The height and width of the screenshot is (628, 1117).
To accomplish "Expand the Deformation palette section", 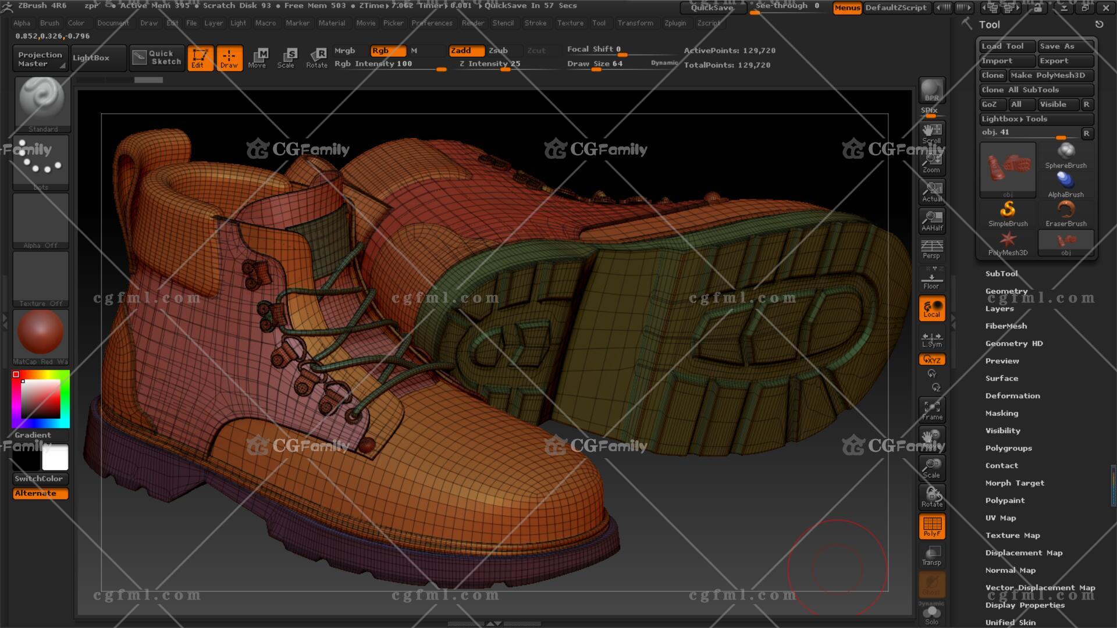I will click(1012, 395).
